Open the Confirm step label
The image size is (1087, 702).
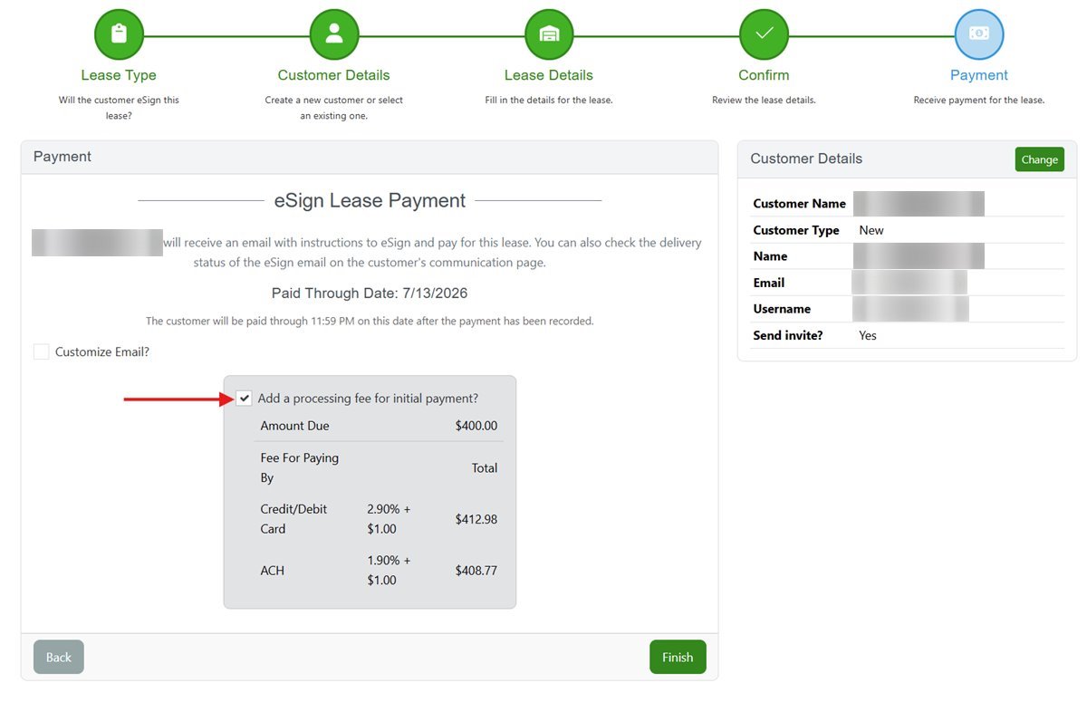point(764,75)
